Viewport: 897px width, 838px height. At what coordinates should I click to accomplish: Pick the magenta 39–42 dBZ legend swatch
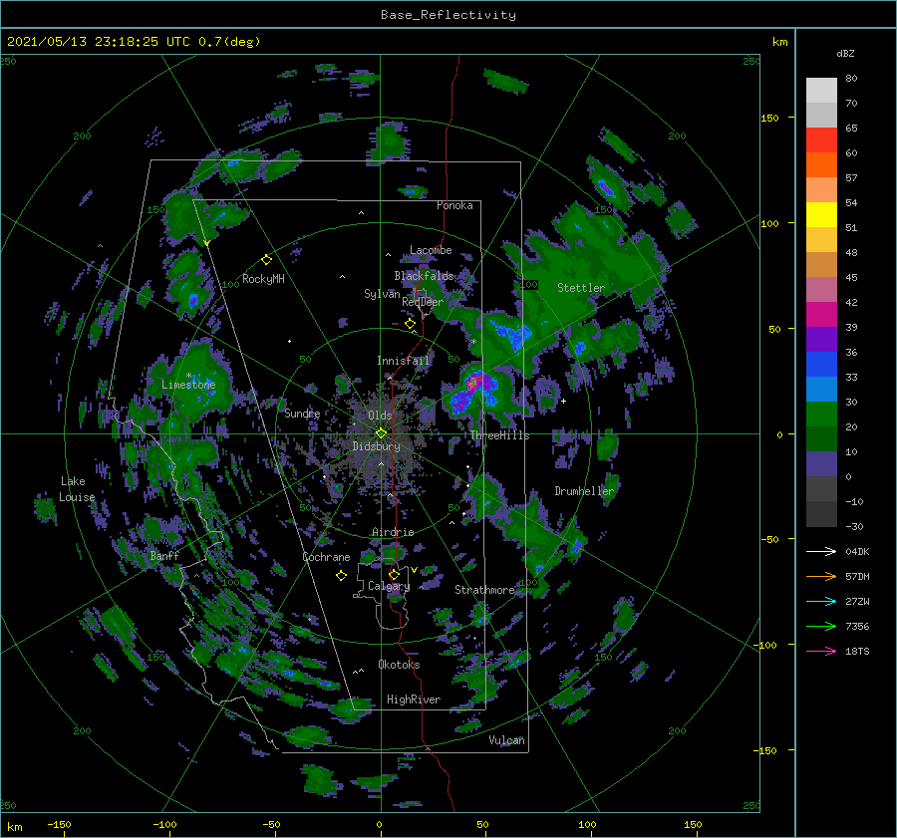[821, 315]
